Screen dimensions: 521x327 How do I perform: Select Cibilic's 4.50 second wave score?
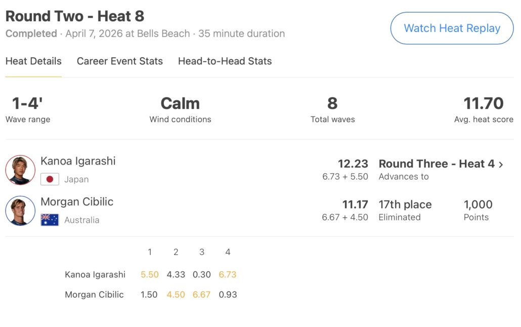point(176,295)
